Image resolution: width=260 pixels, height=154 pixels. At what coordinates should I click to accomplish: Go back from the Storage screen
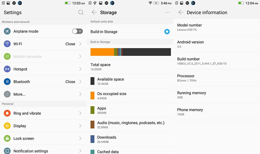click(94, 12)
